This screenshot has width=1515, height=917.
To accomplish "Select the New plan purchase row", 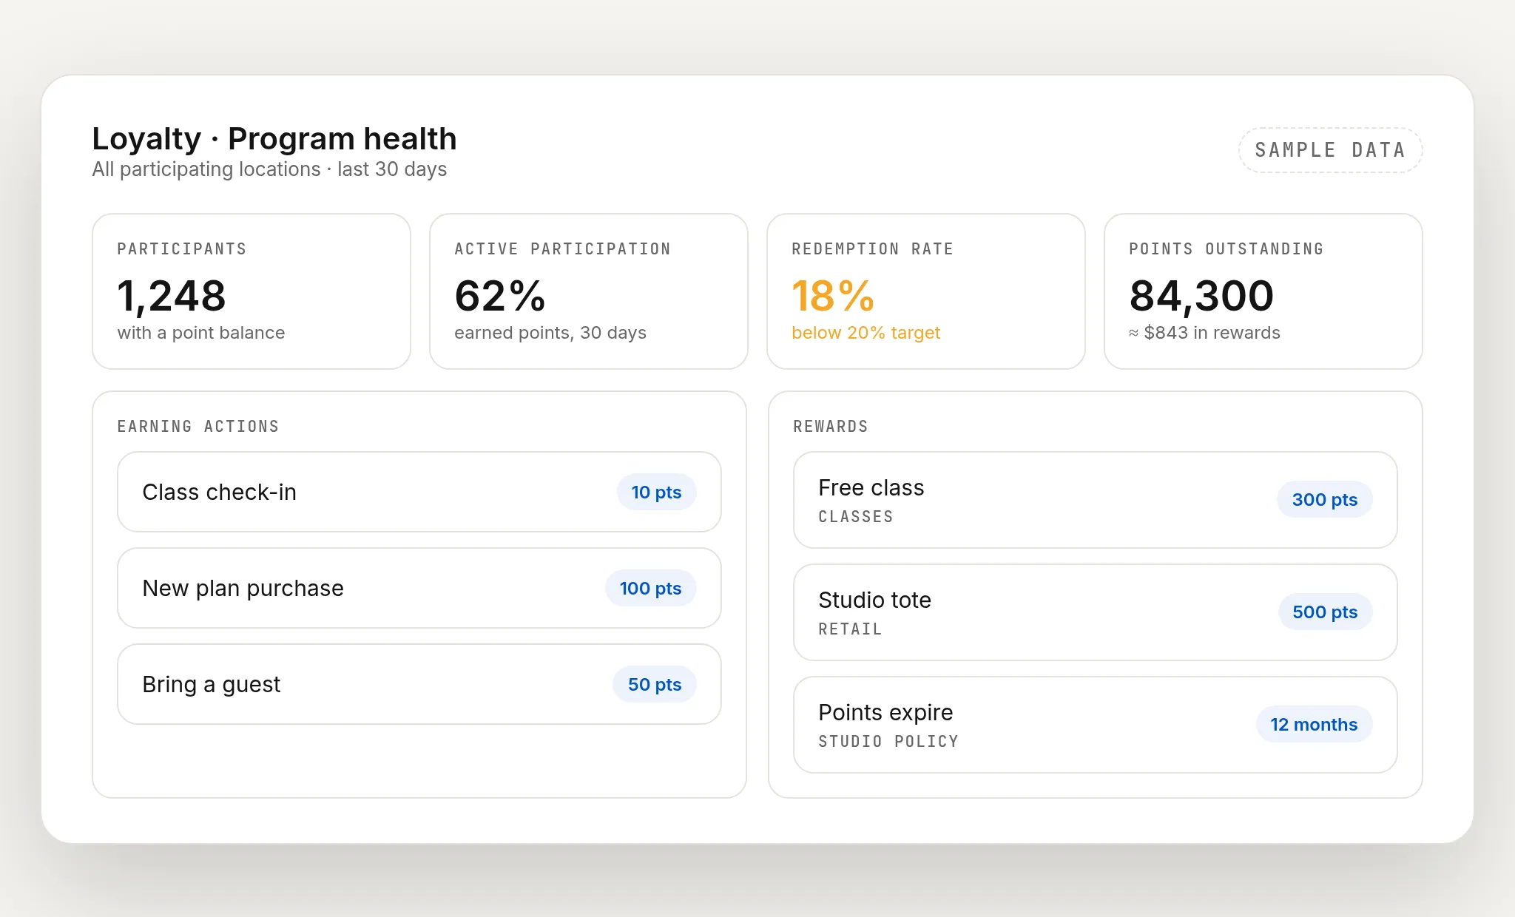I will [419, 588].
